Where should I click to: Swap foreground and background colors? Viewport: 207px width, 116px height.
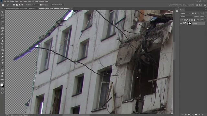tap(4, 82)
